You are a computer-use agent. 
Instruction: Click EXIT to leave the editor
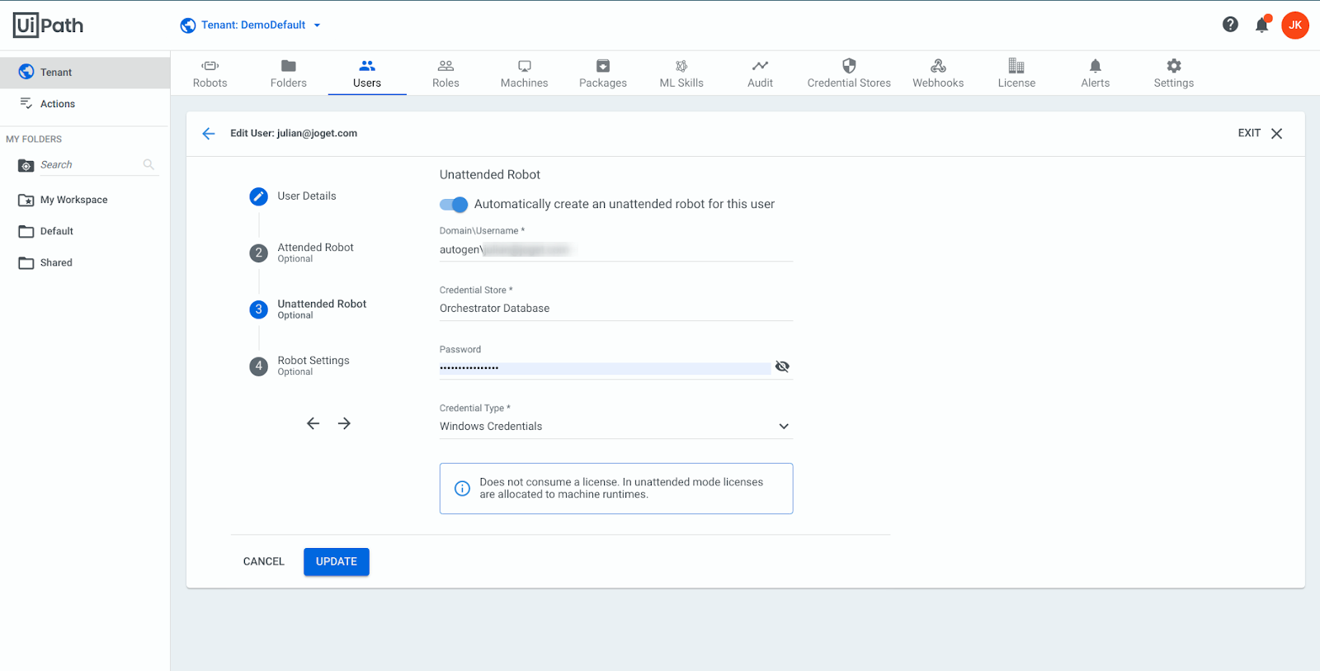1249,133
